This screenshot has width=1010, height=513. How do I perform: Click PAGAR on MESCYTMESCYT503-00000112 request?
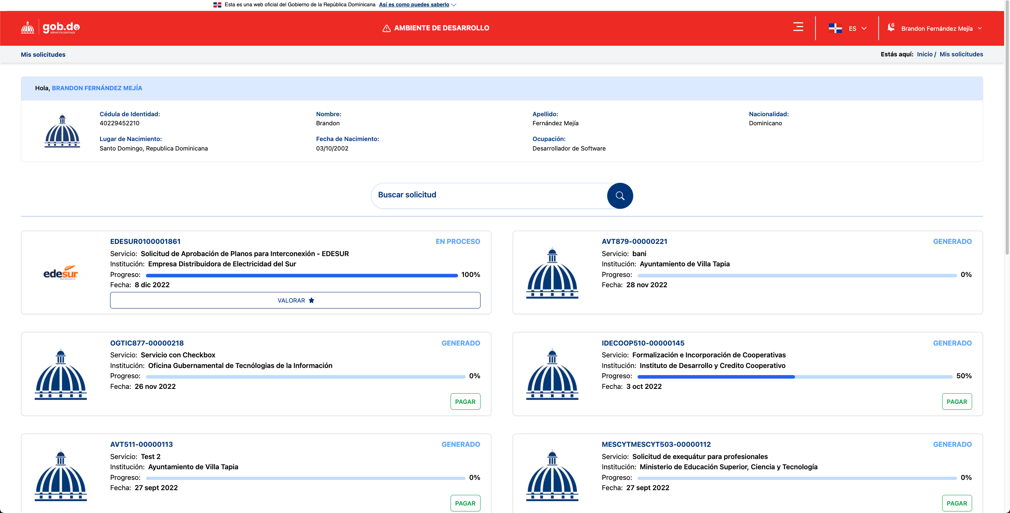957,503
